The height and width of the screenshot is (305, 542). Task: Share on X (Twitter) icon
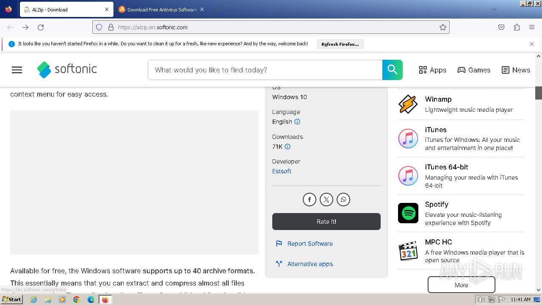click(326, 200)
